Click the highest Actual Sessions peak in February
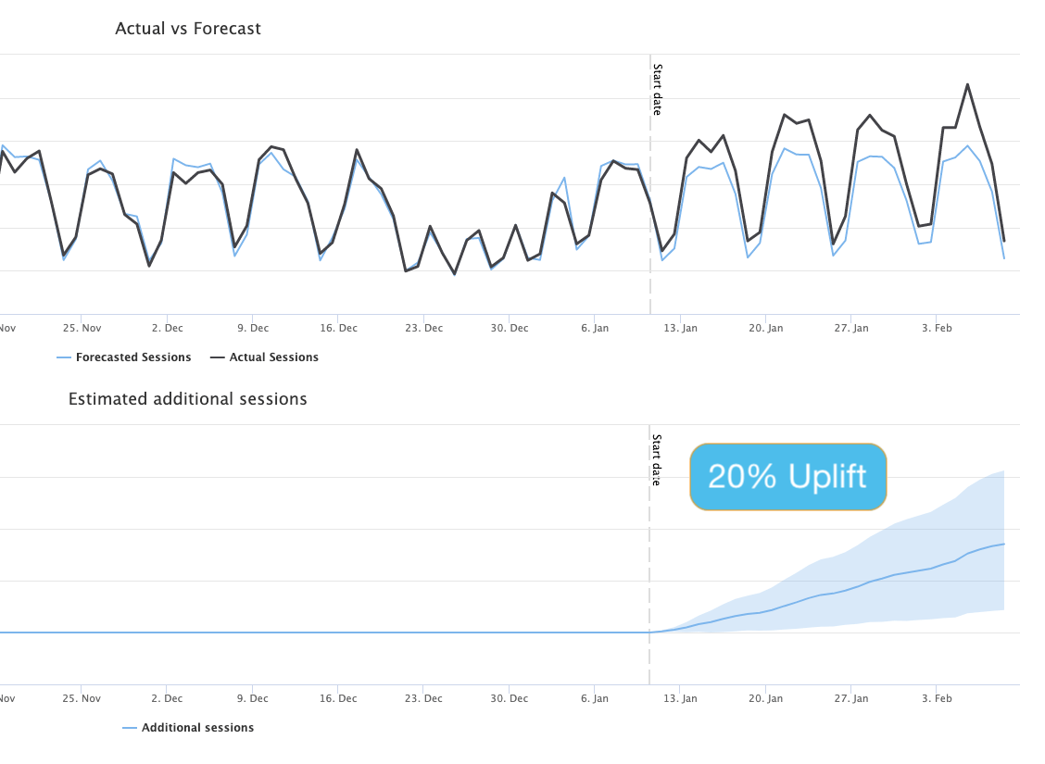1045x764 pixels. 968,84
